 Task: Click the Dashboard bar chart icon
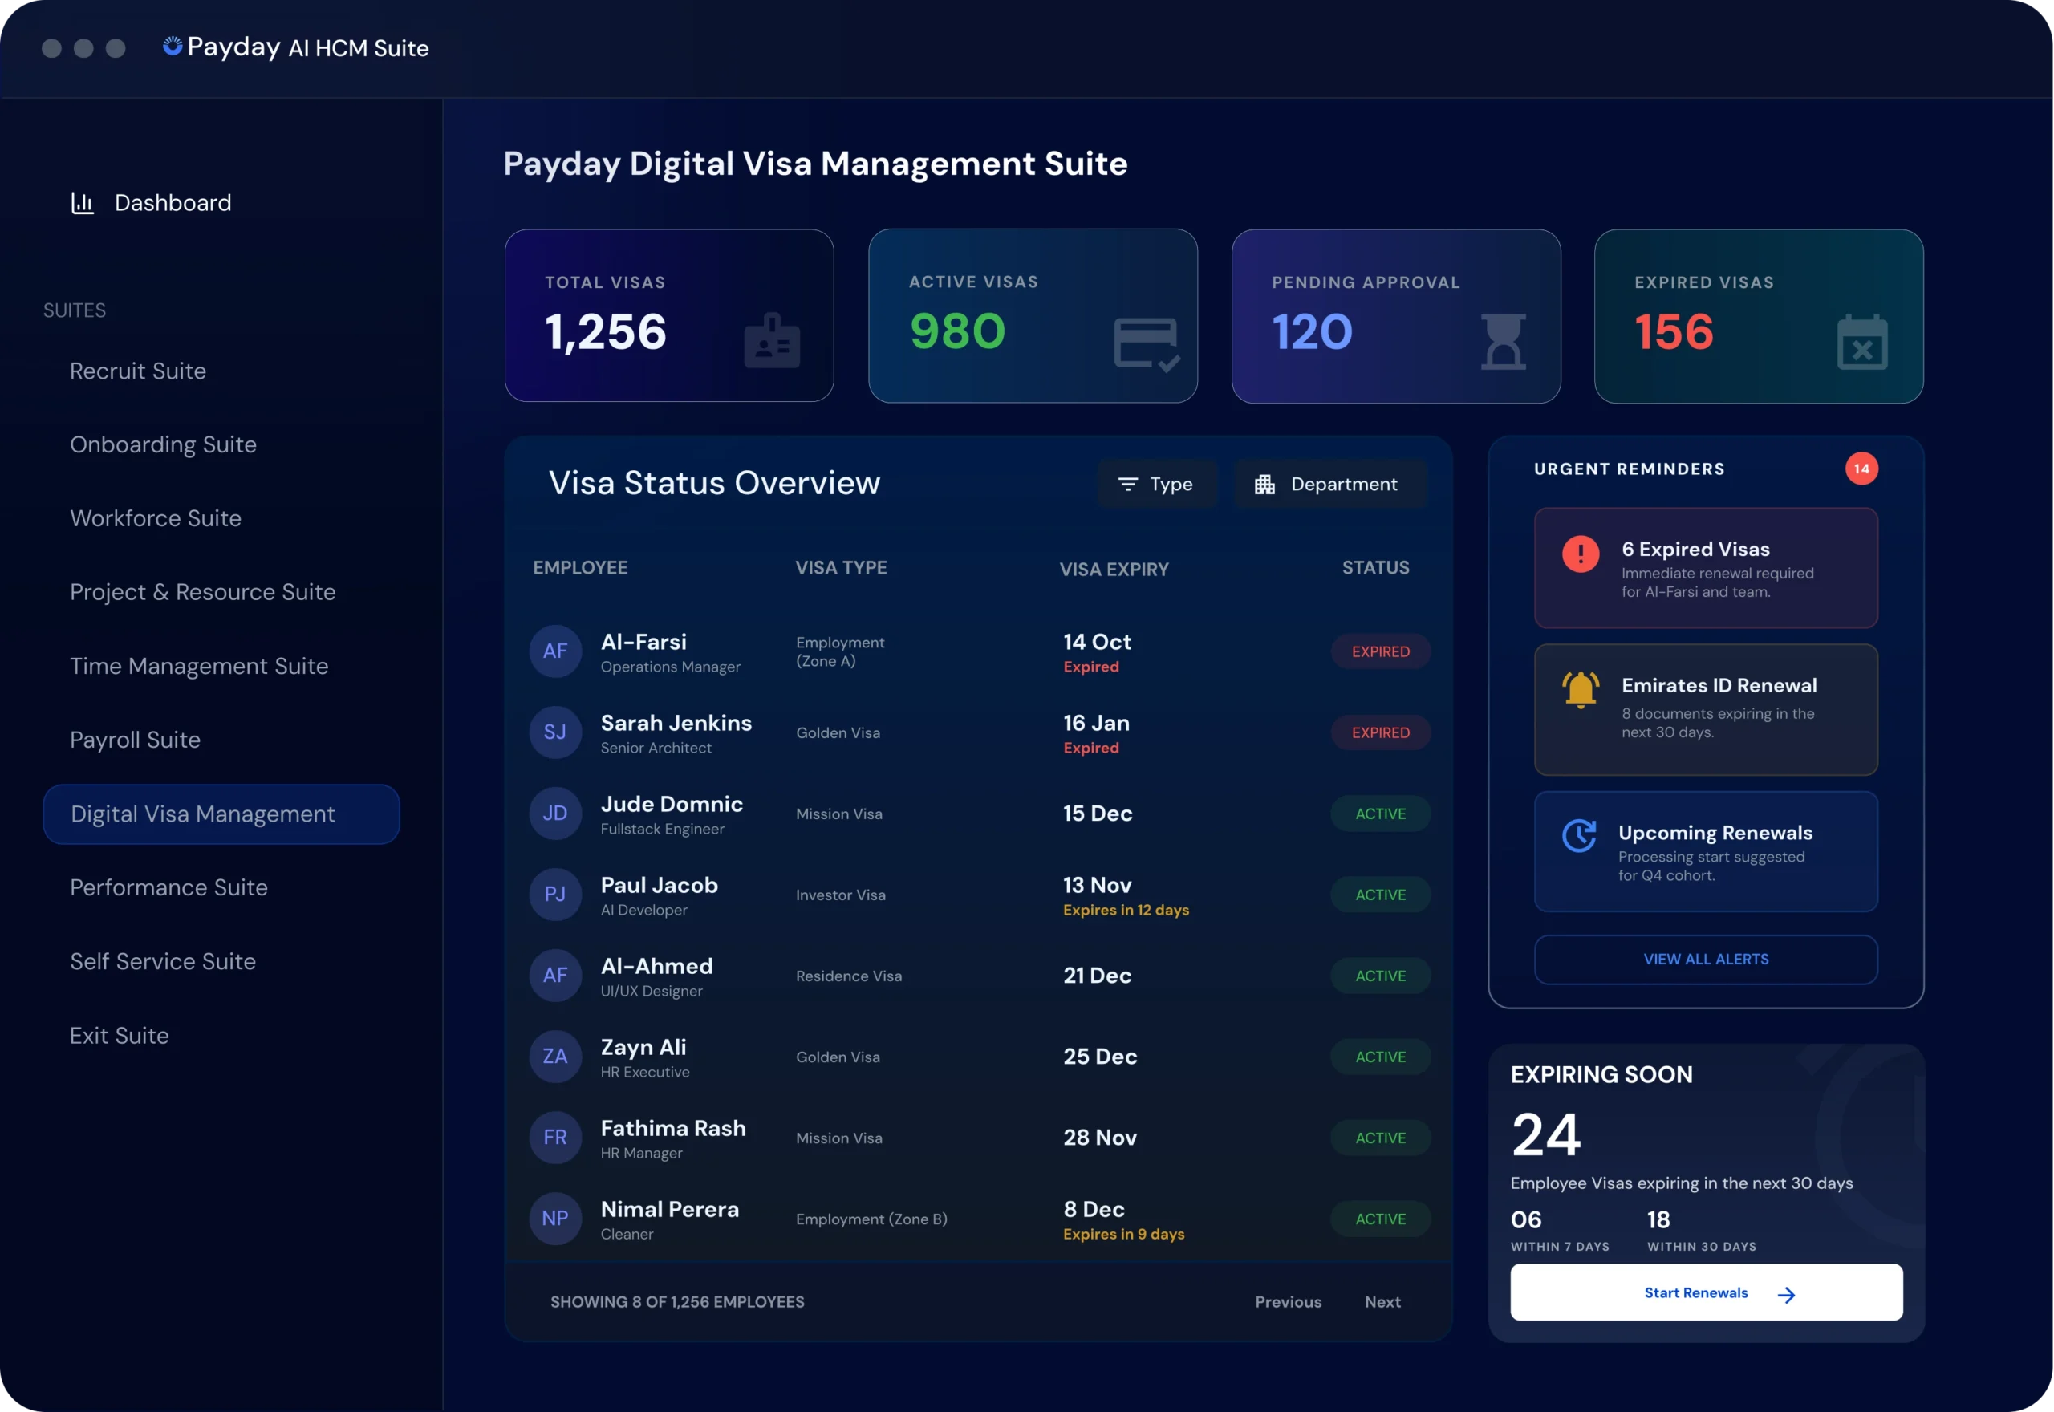click(83, 204)
